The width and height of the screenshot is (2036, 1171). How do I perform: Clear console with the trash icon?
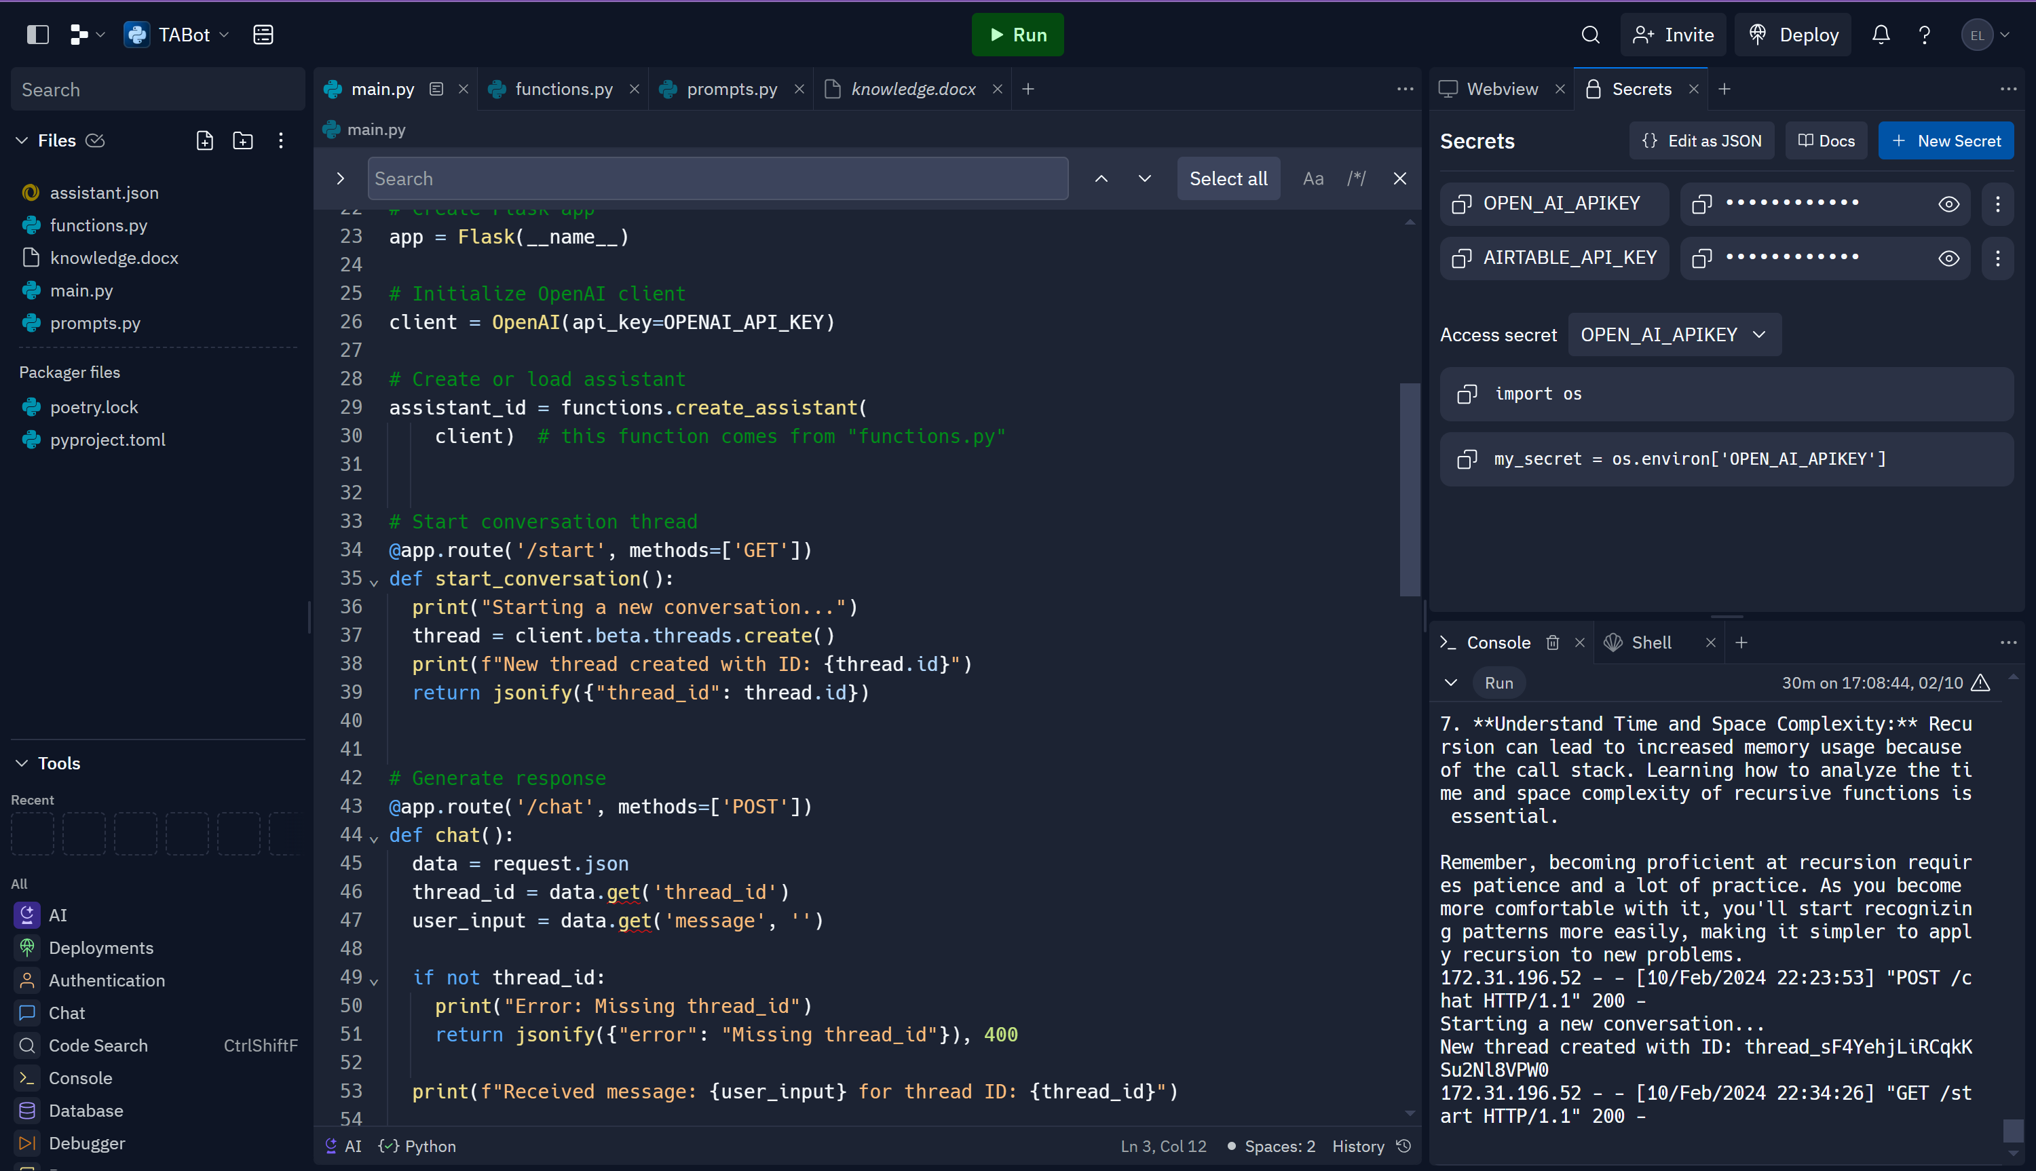pyautogui.click(x=1553, y=642)
